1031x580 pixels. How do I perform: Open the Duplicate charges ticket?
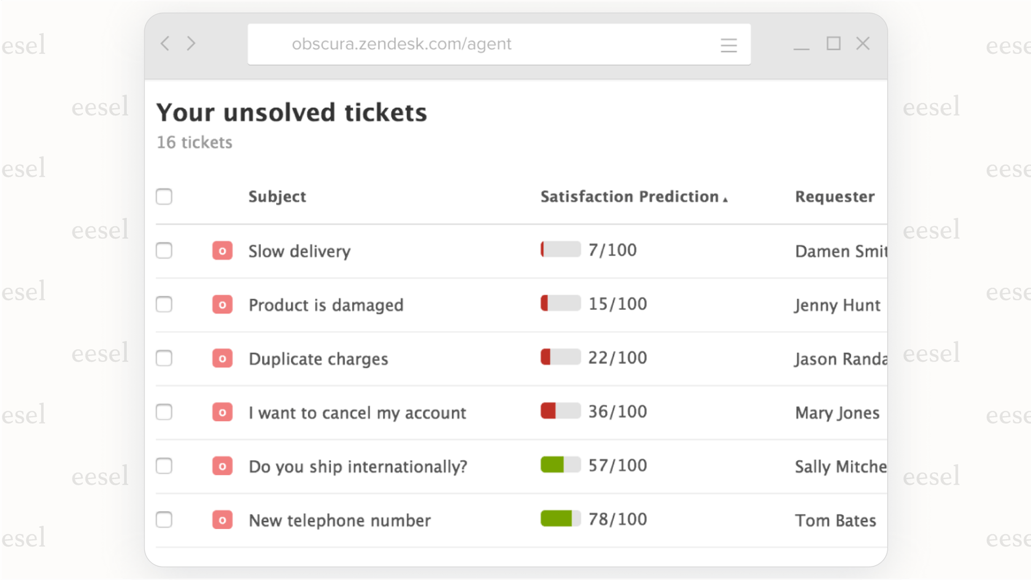point(318,358)
